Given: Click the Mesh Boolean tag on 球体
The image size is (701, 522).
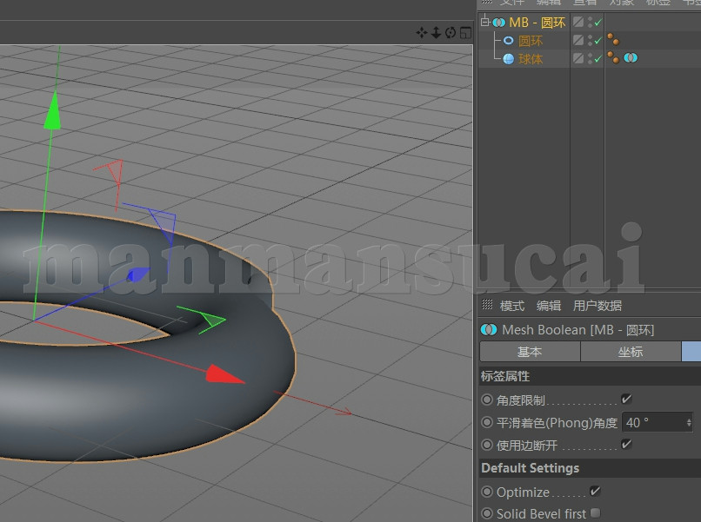Looking at the screenshot, I should click(630, 57).
